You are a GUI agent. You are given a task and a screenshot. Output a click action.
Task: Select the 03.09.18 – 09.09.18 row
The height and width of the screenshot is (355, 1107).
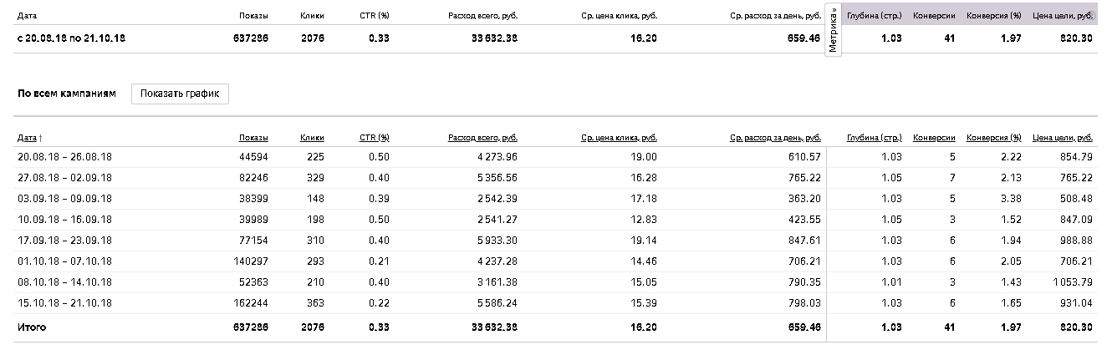click(555, 199)
